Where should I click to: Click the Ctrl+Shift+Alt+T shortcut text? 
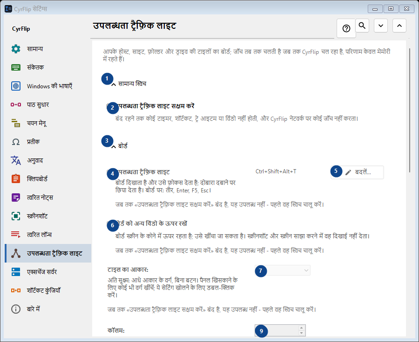tap(276, 171)
